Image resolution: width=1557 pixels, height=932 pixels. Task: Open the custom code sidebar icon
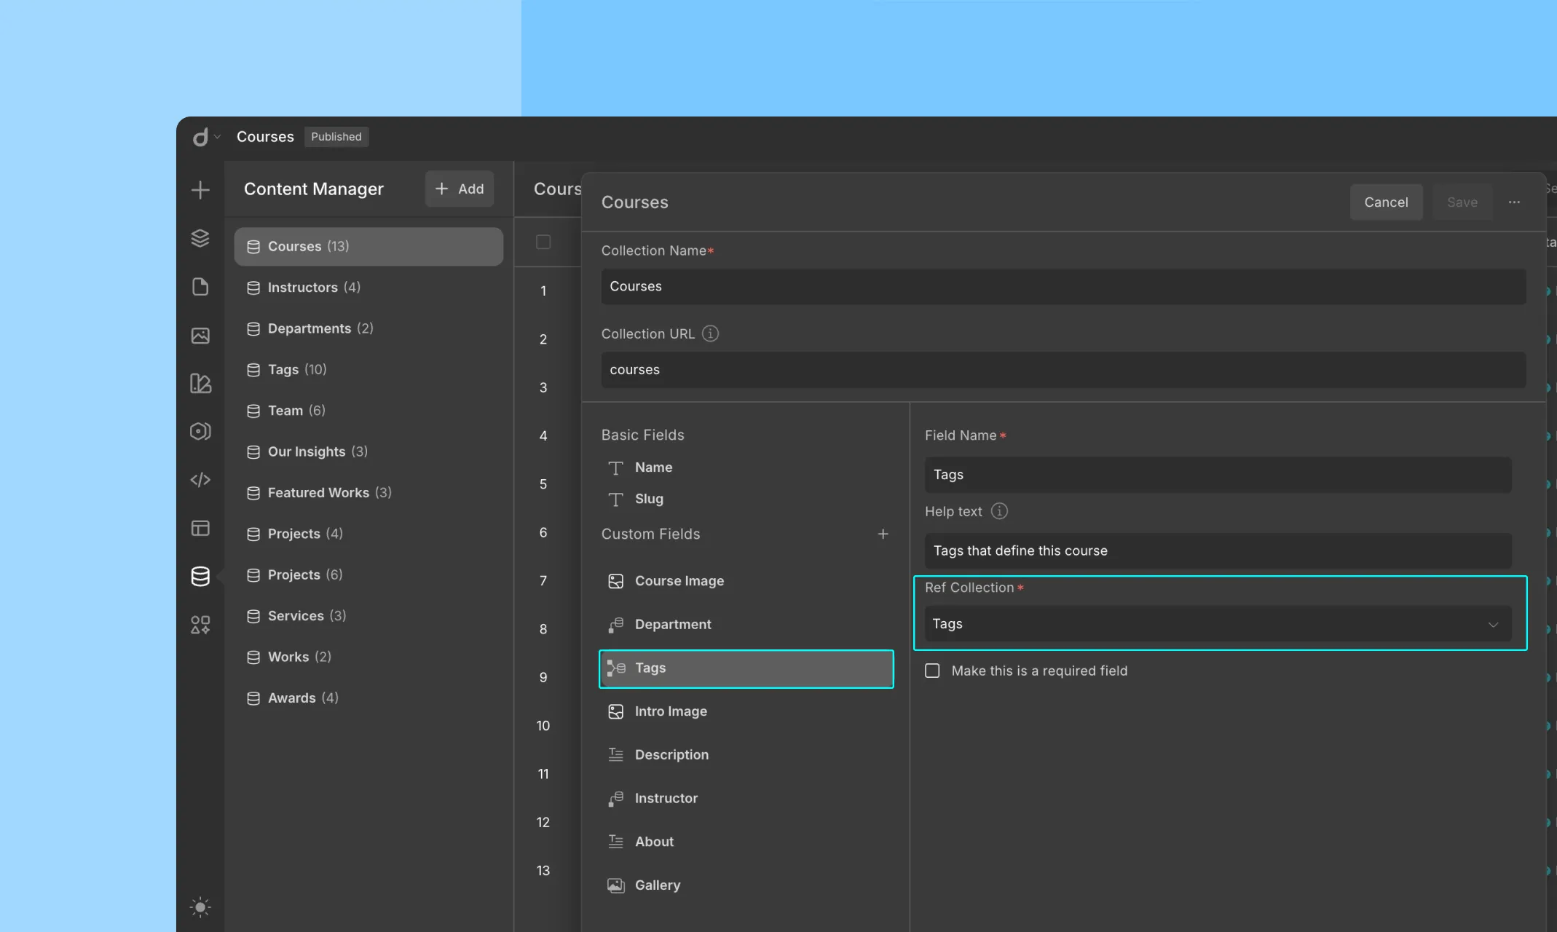[x=200, y=480]
